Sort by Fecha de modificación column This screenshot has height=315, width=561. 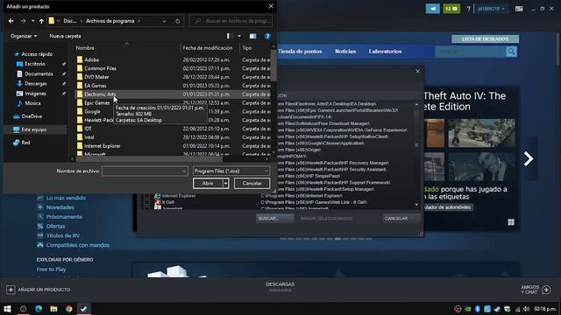208,48
